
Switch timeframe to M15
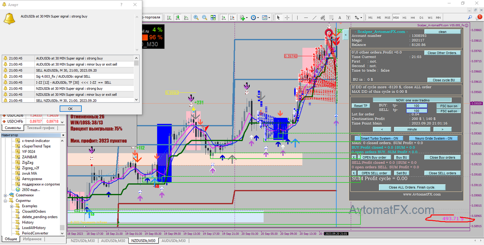[x=387, y=17]
